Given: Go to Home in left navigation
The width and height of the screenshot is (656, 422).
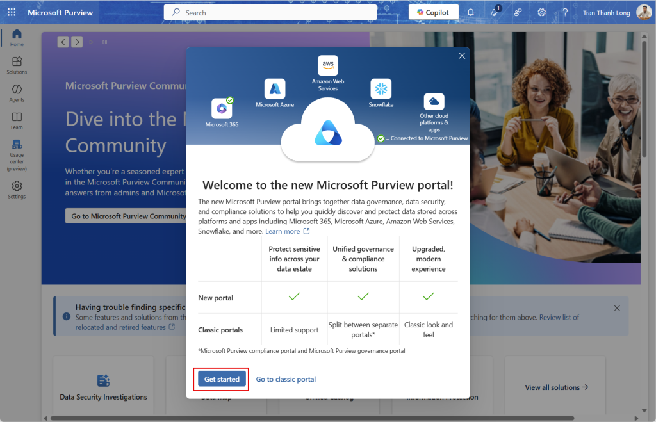Looking at the screenshot, I should point(17,38).
